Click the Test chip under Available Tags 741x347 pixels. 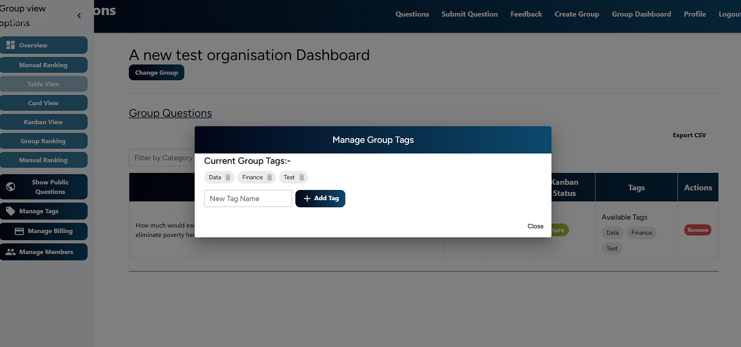pos(612,248)
